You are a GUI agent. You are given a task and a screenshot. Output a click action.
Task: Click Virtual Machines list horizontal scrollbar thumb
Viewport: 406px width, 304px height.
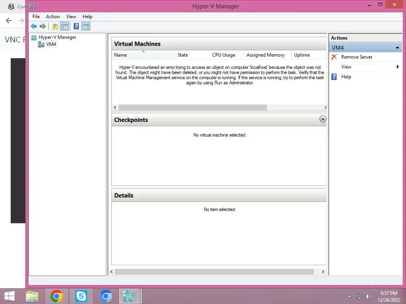pos(193,107)
